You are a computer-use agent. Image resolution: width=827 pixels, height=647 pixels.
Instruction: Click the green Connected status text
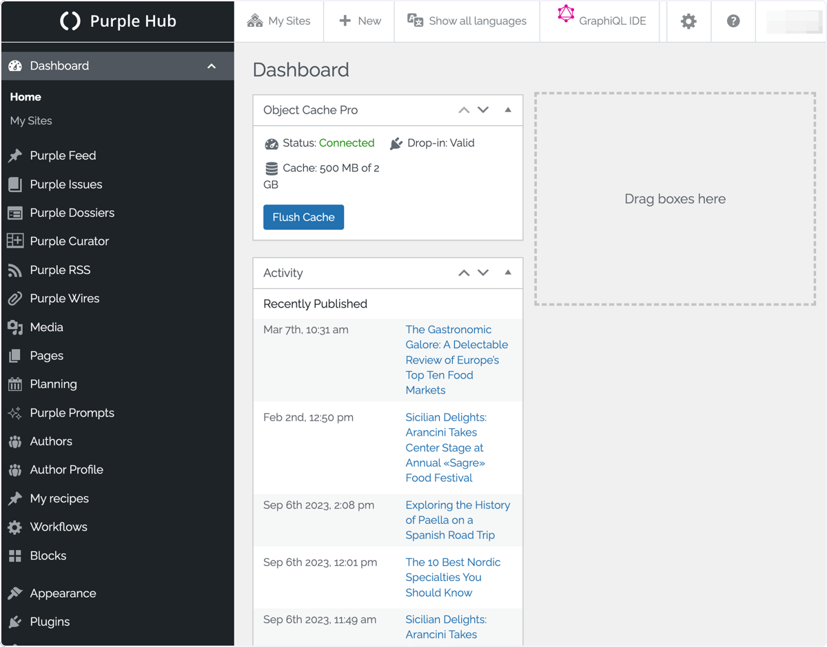tap(347, 143)
